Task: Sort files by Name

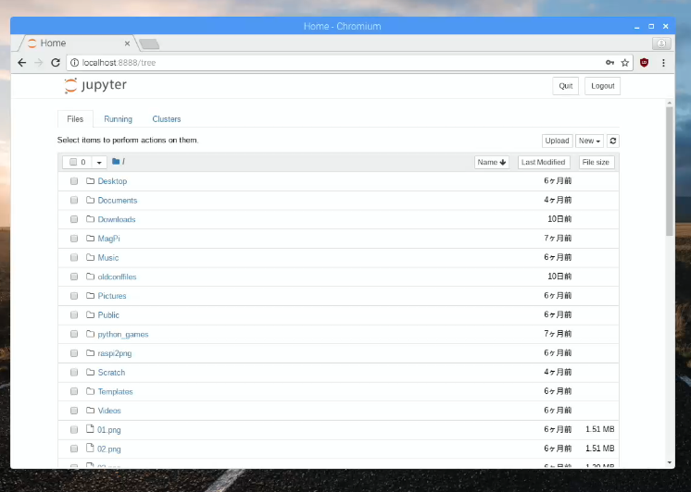Action: pos(491,163)
